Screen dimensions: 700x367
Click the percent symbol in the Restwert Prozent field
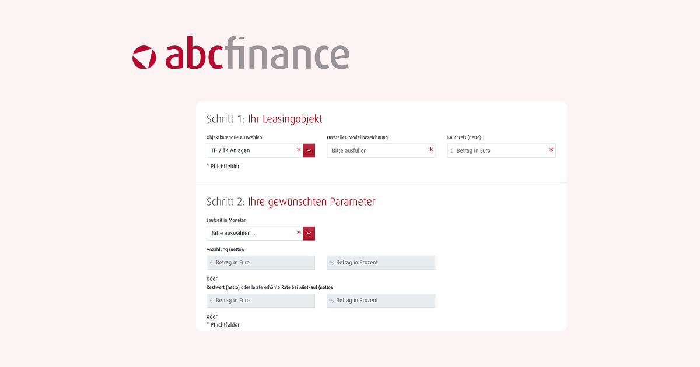click(331, 300)
